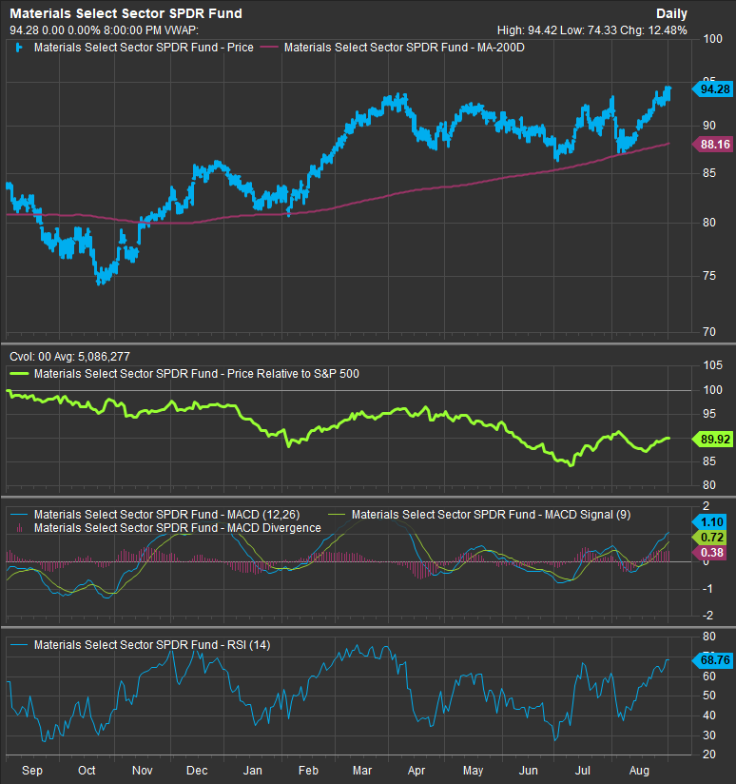
Task: Click the Jan label on time axis
Action: (252, 771)
